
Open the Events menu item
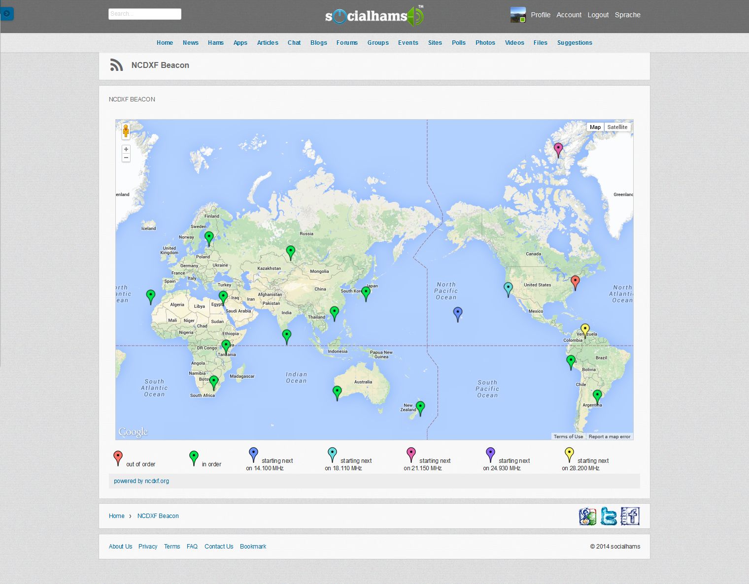pyautogui.click(x=408, y=43)
